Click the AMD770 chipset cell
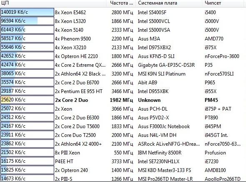This screenshot has width=246, height=182. click(x=214, y=39)
